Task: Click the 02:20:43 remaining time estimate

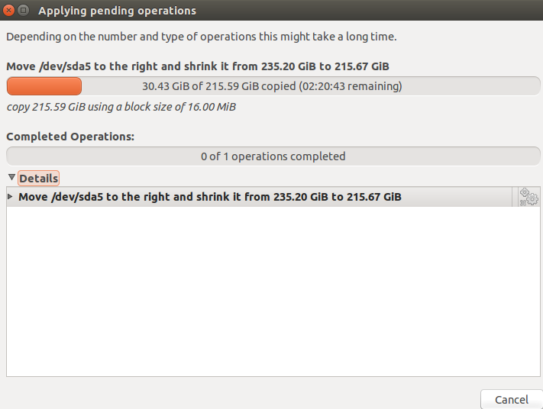Action: pos(350,86)
